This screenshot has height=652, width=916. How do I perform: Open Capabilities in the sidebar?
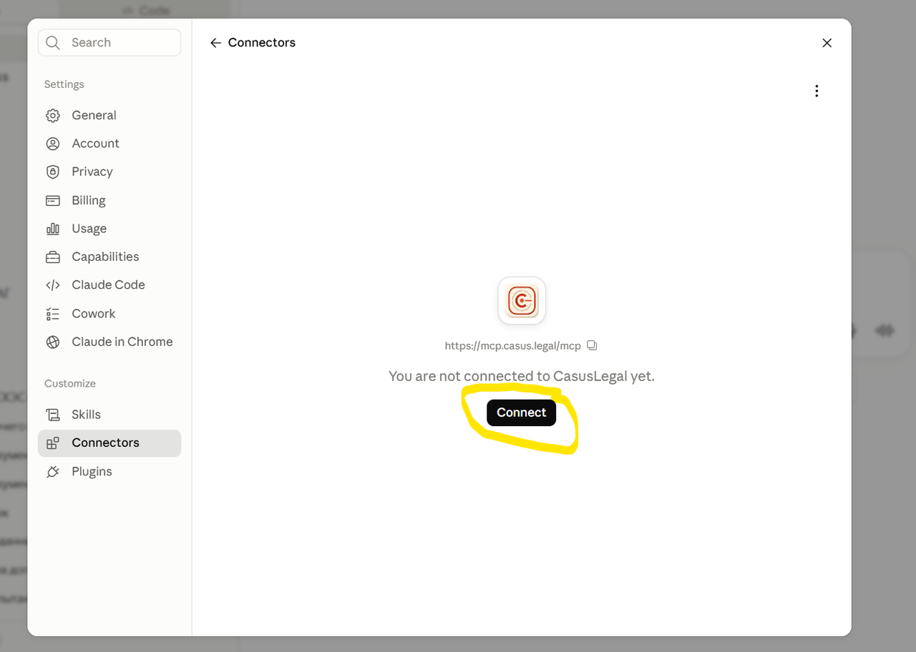pos(109,257)
